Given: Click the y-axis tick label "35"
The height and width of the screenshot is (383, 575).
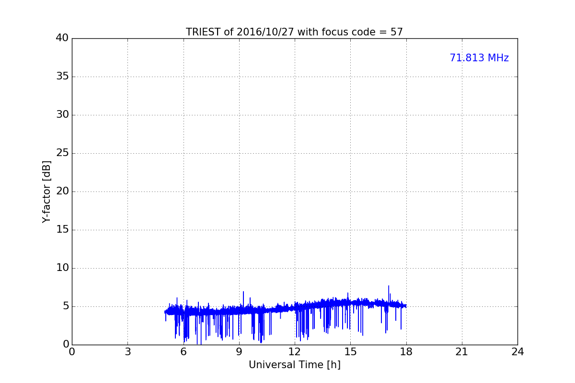Looking at the screenshot, I should click(62, 76).
